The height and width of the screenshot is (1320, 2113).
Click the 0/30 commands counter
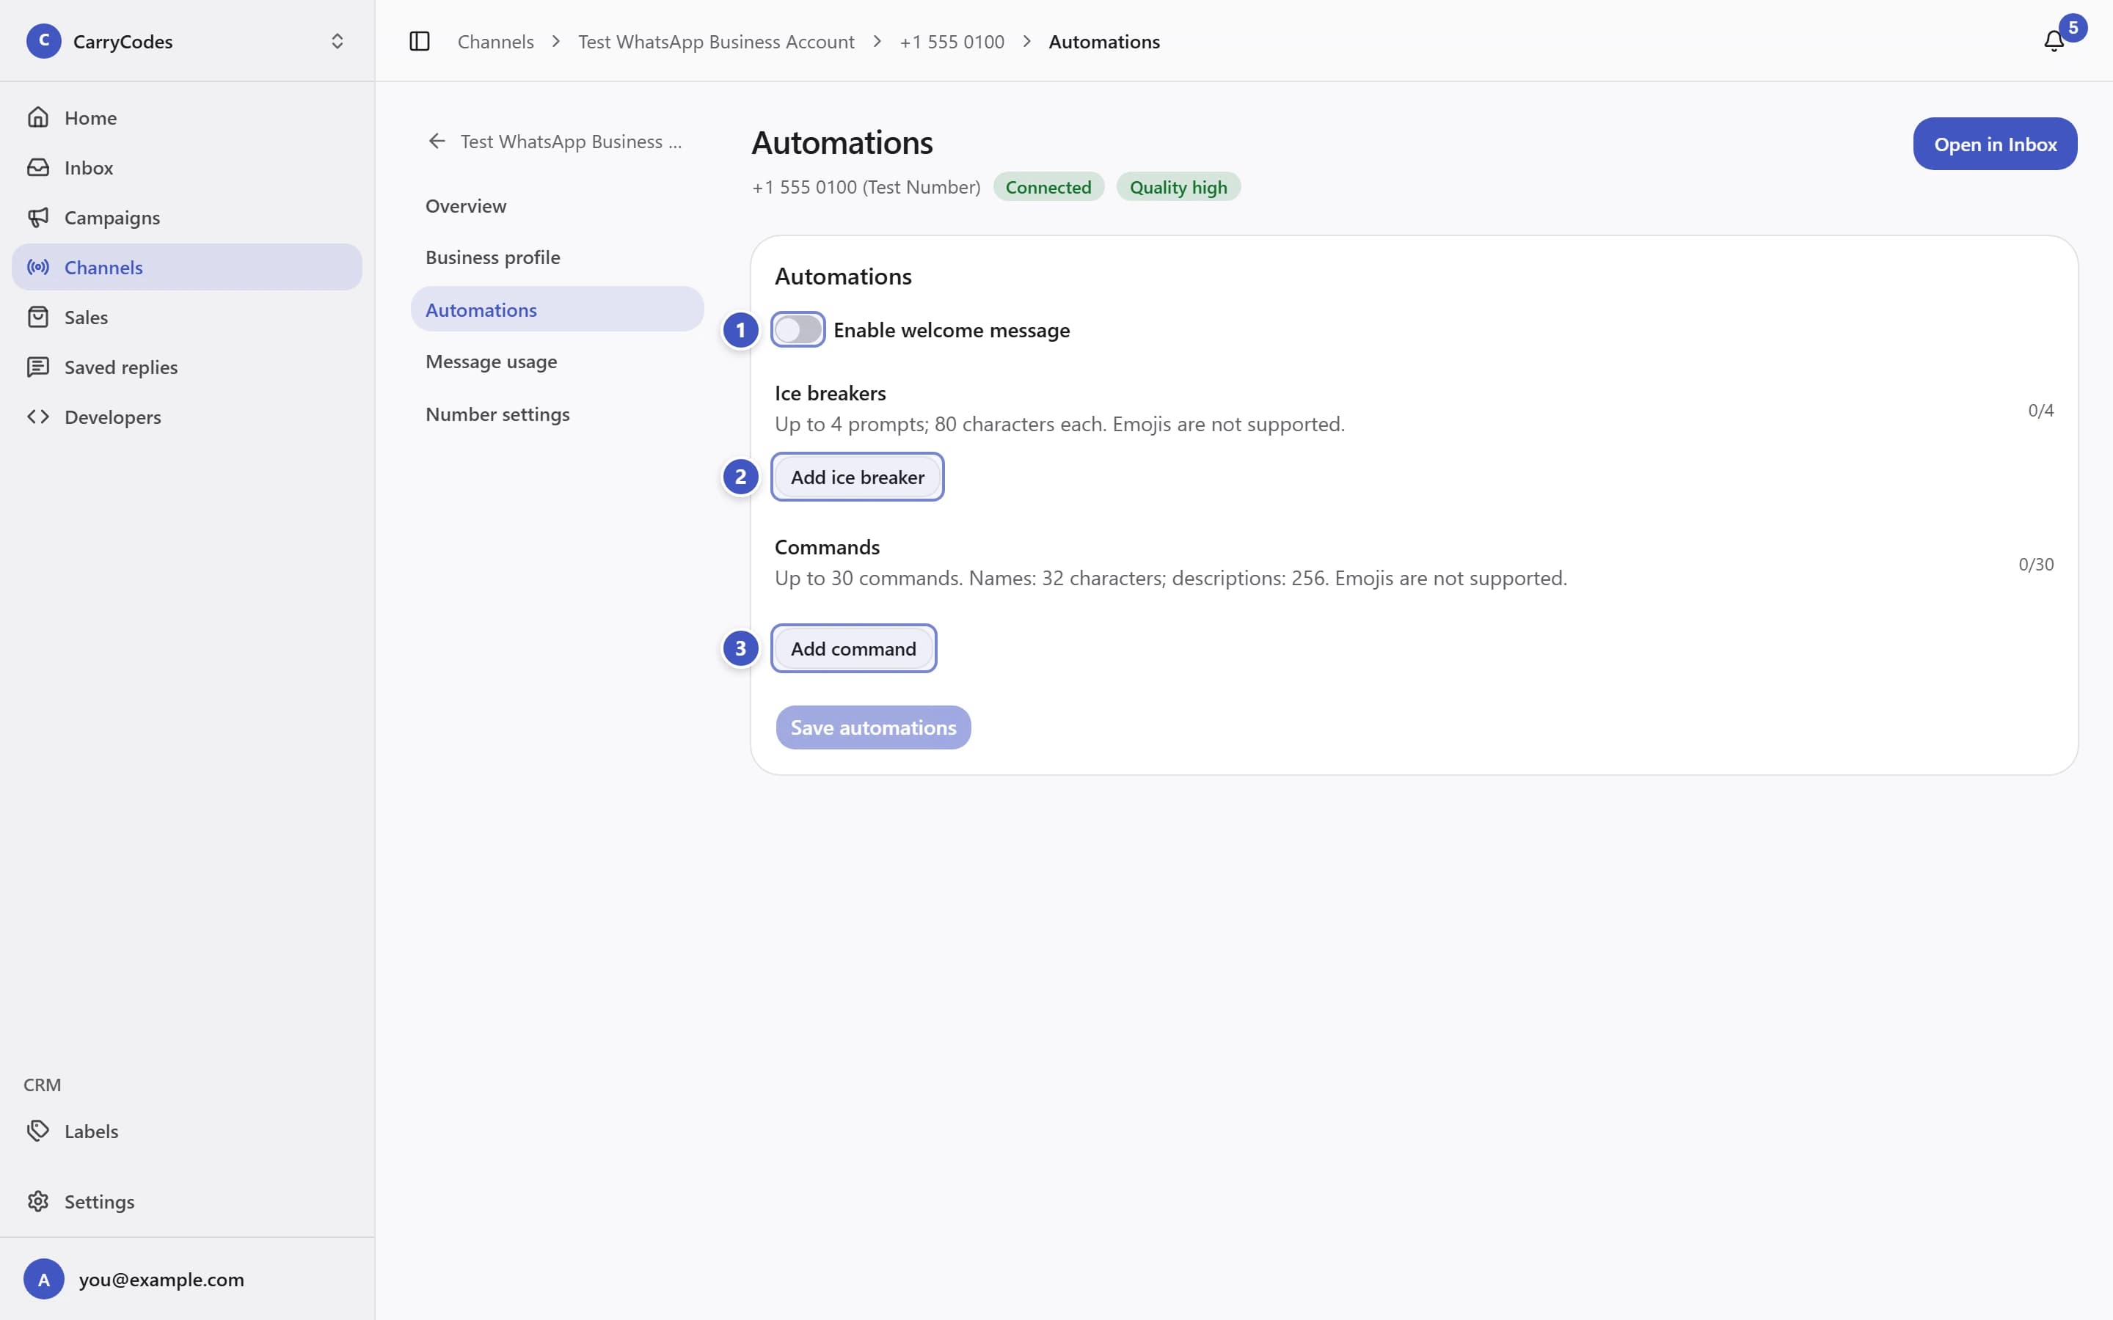(x=2036, y=564)
